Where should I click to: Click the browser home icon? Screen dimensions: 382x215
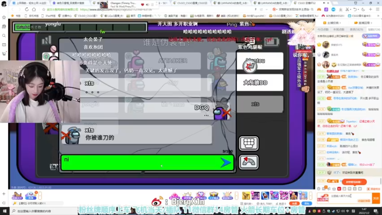pos(34,10)
